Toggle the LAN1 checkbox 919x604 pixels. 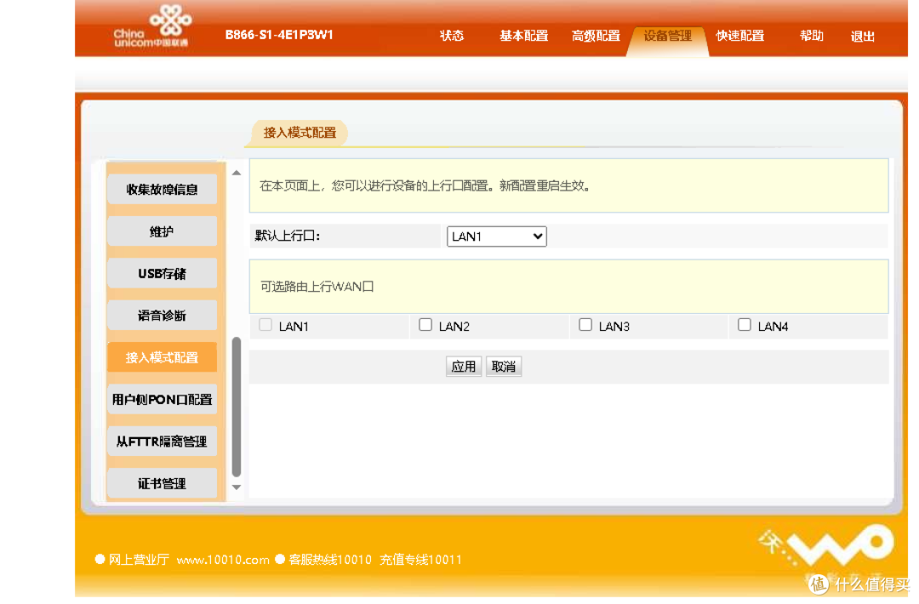(x=265, y=325)
